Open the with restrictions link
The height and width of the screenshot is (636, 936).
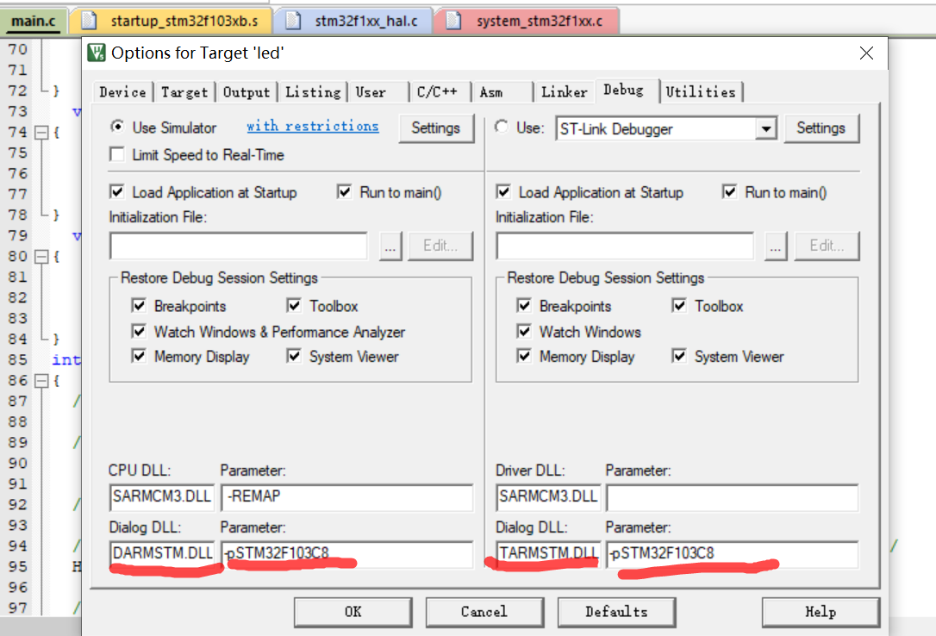(313, 126)
